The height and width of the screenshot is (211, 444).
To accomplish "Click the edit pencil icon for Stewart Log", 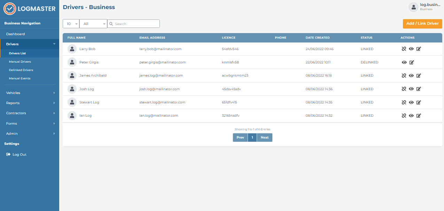I will point(419,102).
